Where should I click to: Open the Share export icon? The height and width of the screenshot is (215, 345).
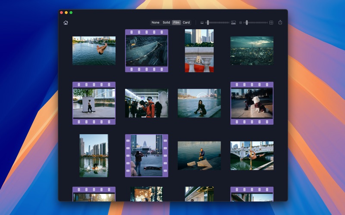coord(280,22)
